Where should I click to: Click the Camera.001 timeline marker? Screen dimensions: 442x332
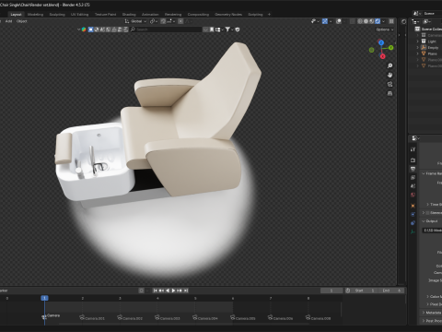pos(92,318)
